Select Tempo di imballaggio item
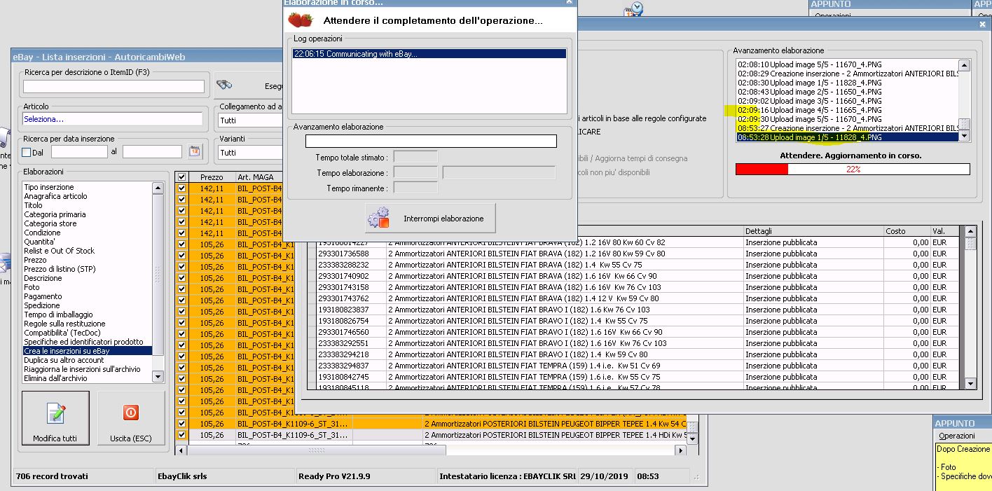992x491 pixels. click(58, 314)
